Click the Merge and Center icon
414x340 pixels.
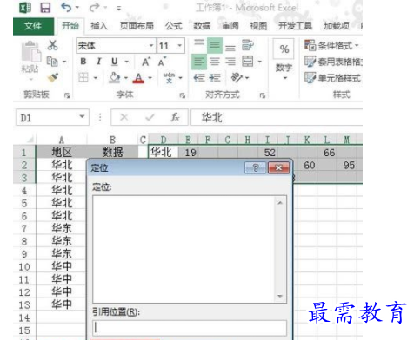248,62
